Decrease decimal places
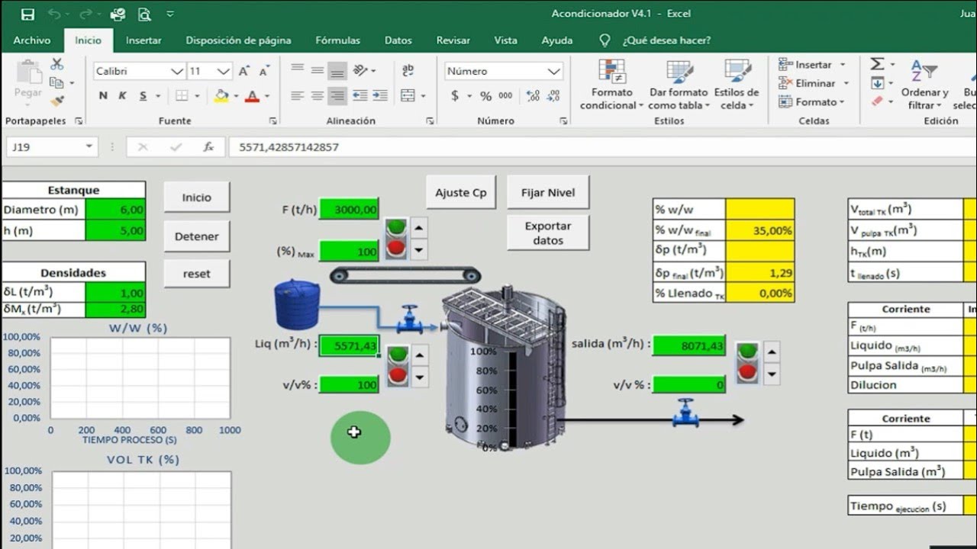Screen dimensions: 977x549 554,96
